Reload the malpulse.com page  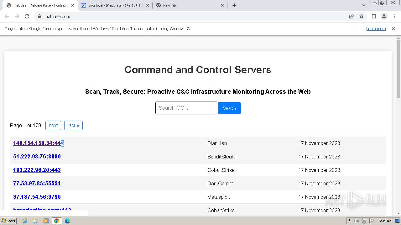[27, 17]
